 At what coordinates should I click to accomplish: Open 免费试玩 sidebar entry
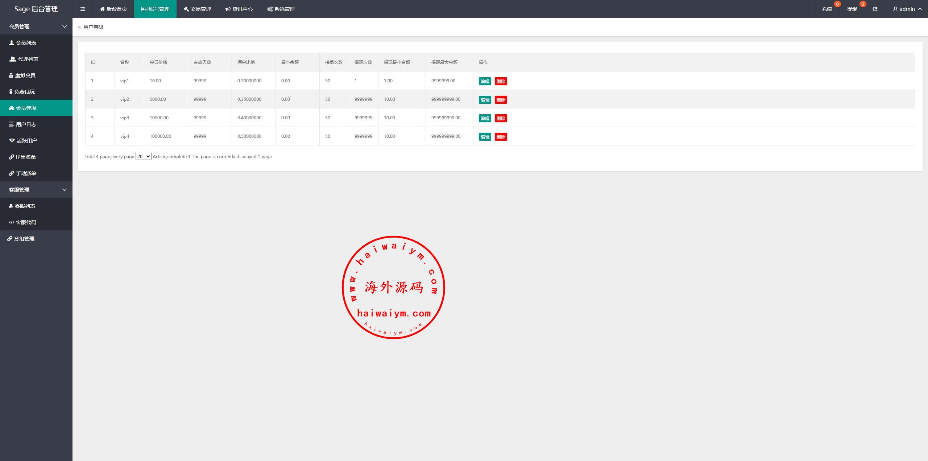pos(24,92)
